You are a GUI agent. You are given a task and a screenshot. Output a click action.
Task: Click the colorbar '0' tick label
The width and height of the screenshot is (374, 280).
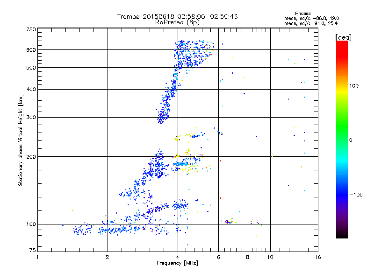351,140
